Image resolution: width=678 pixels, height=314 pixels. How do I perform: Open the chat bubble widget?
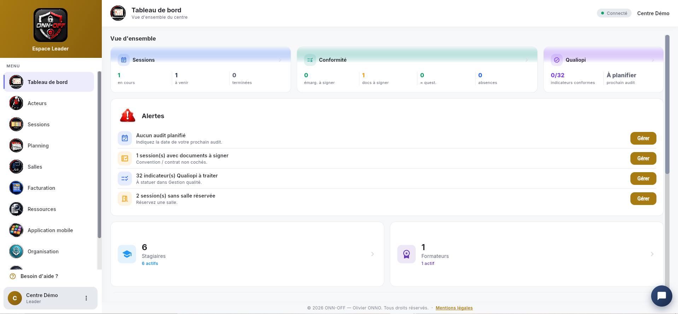[x=662, y=296]
